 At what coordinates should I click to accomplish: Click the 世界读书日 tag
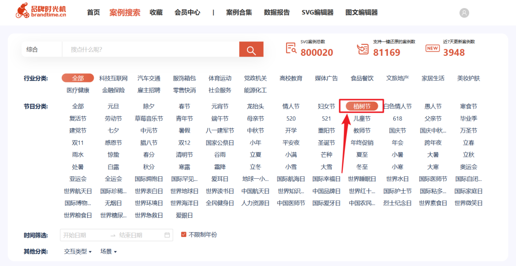pyautogui.click(x=220, y=191)
